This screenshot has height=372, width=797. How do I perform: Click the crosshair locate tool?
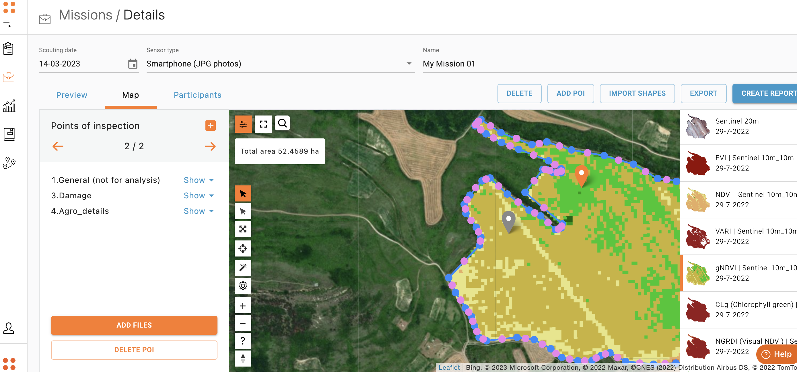[243, 248]
